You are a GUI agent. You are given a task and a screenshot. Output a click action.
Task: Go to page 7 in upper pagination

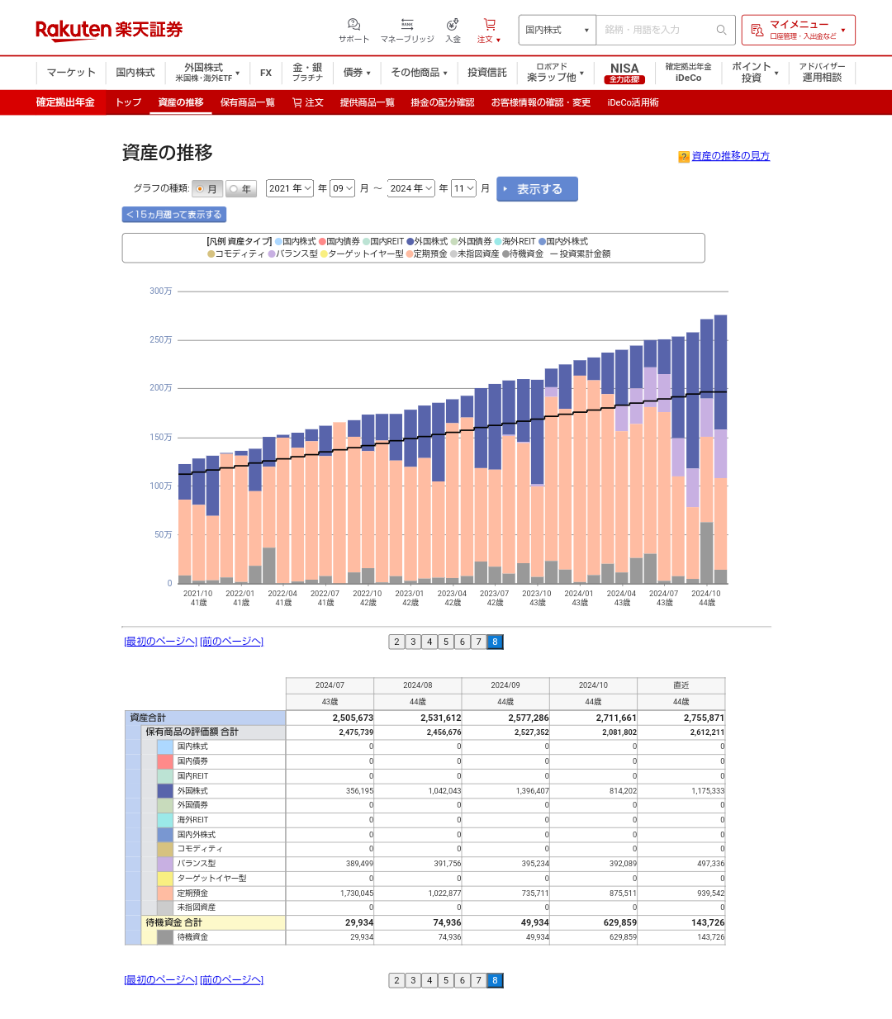[478, 642]
